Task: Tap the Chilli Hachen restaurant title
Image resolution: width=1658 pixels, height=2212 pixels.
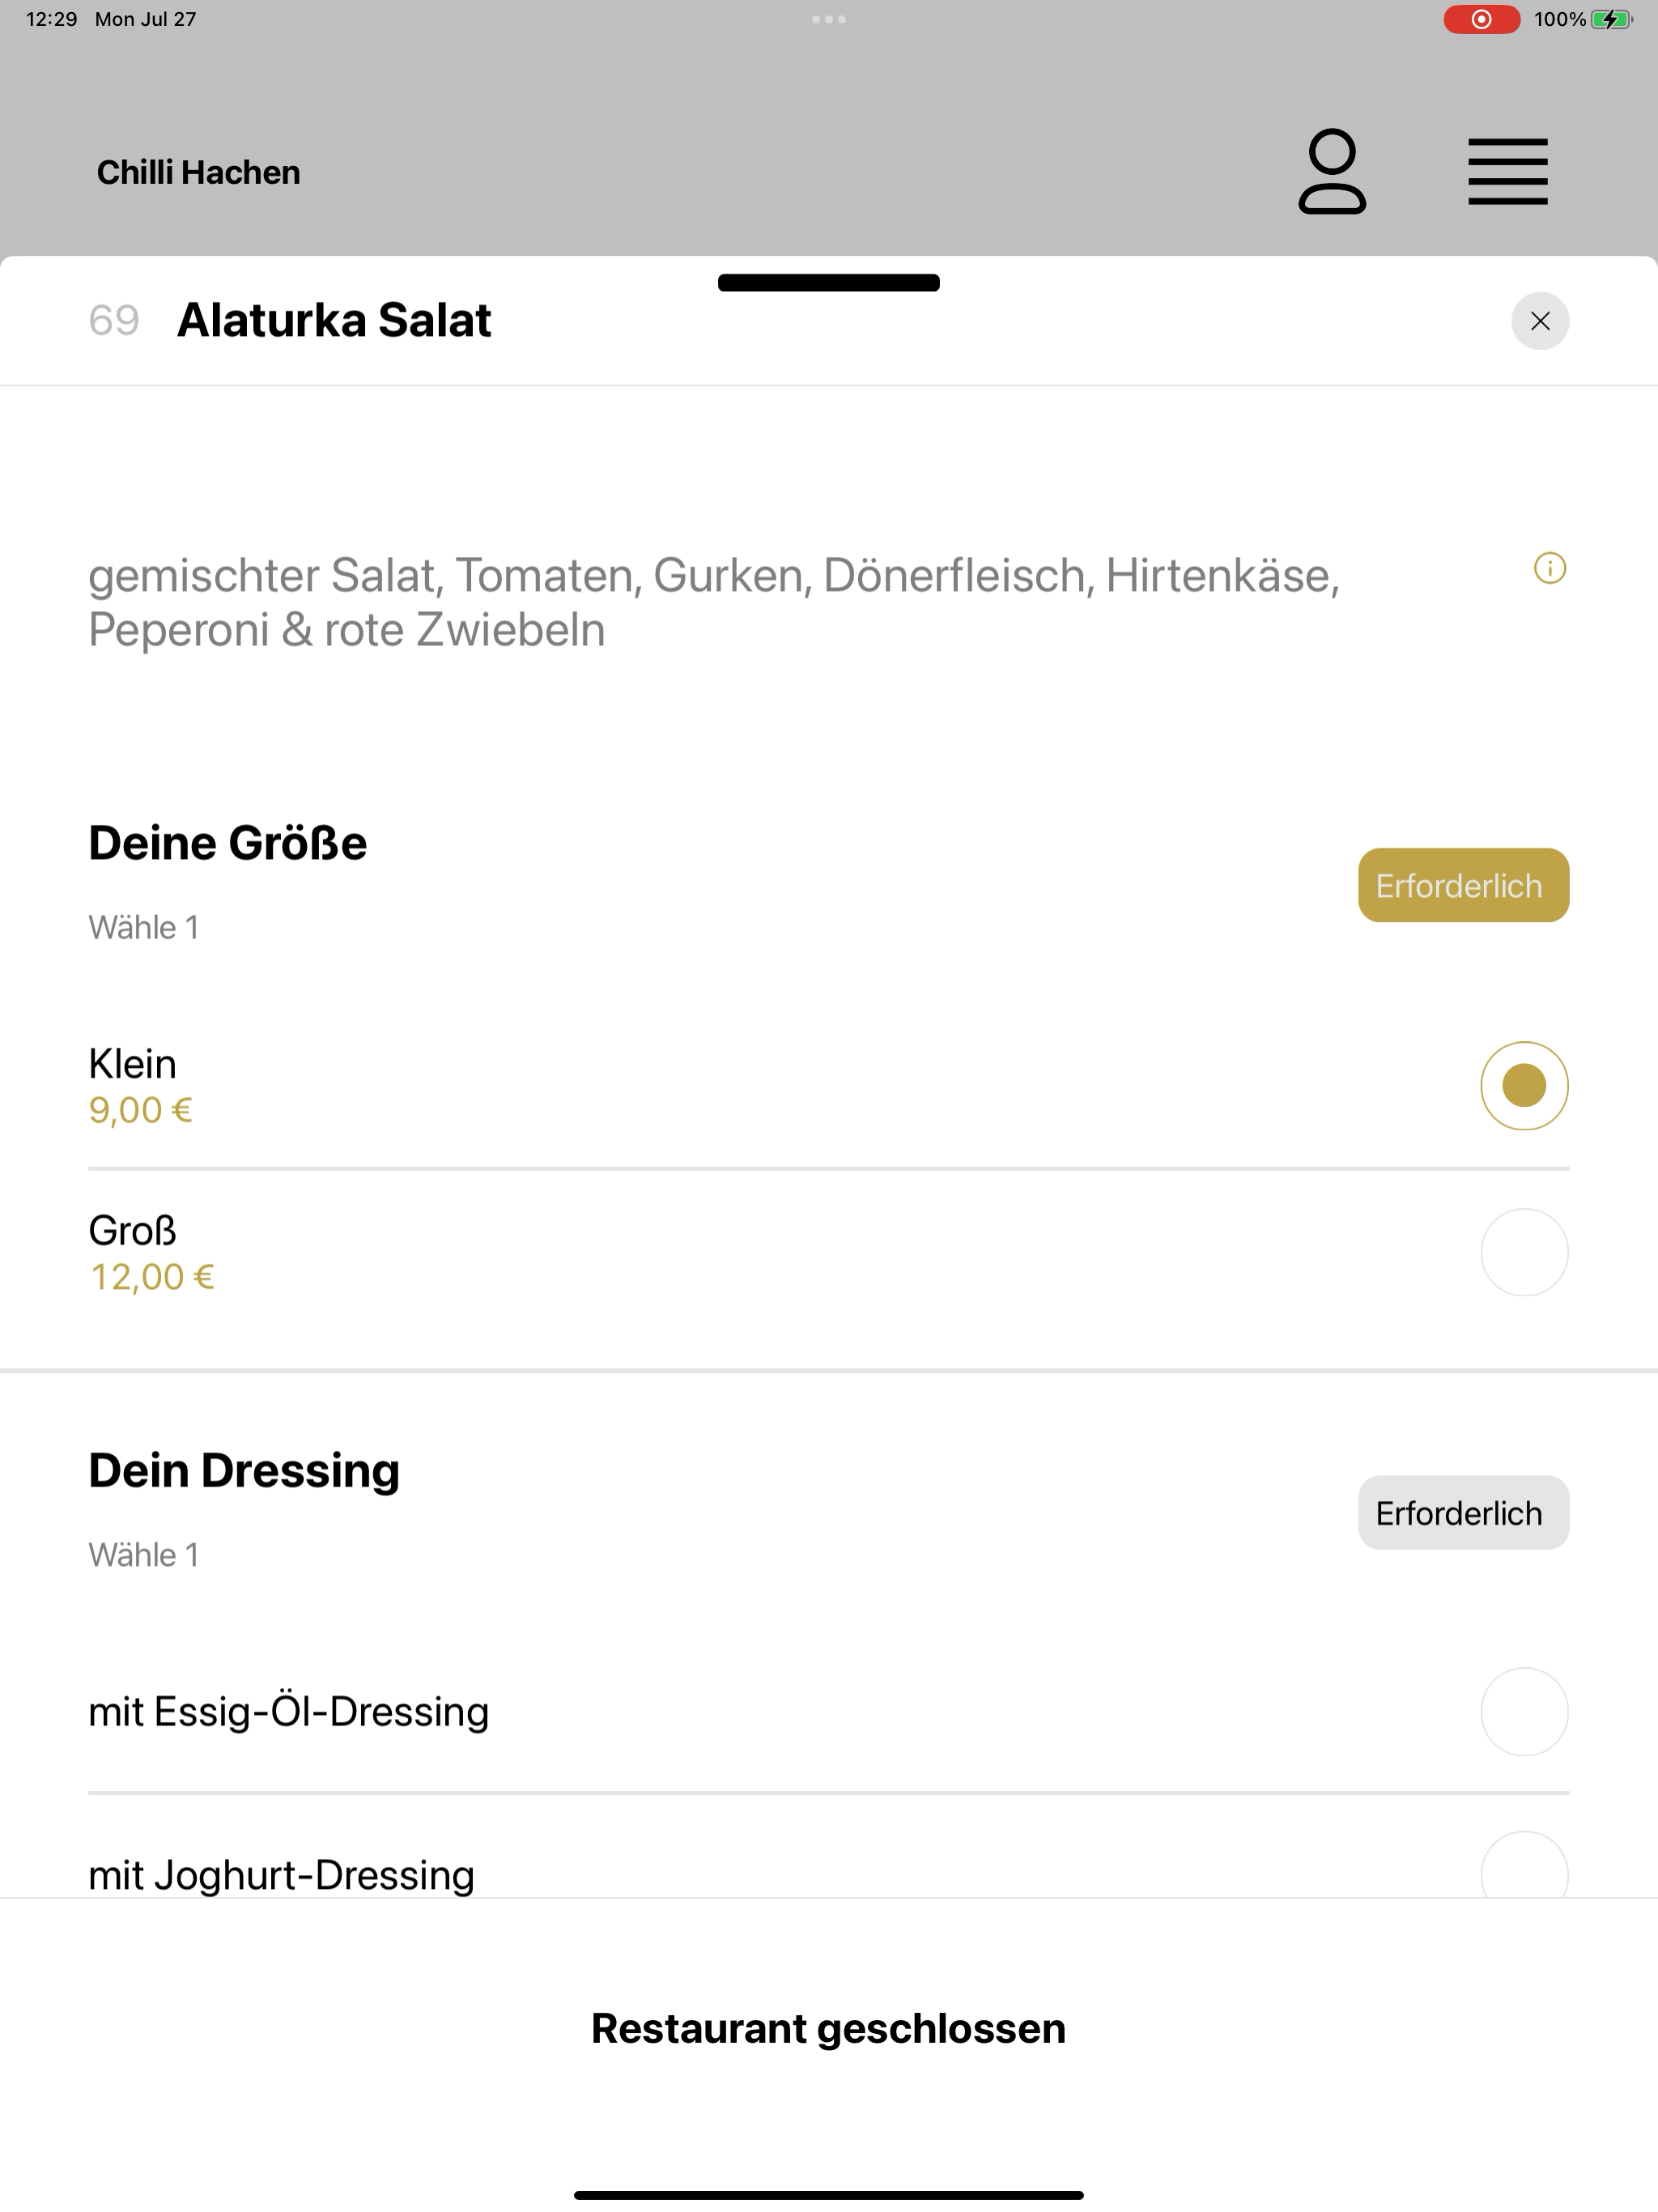Action: pyautogui.click(x=198, y=172)
